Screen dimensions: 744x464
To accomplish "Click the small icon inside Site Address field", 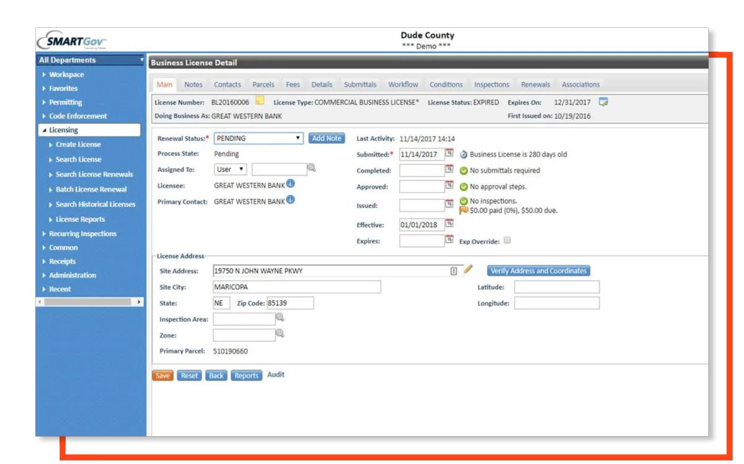I will (x=454, y=271).
